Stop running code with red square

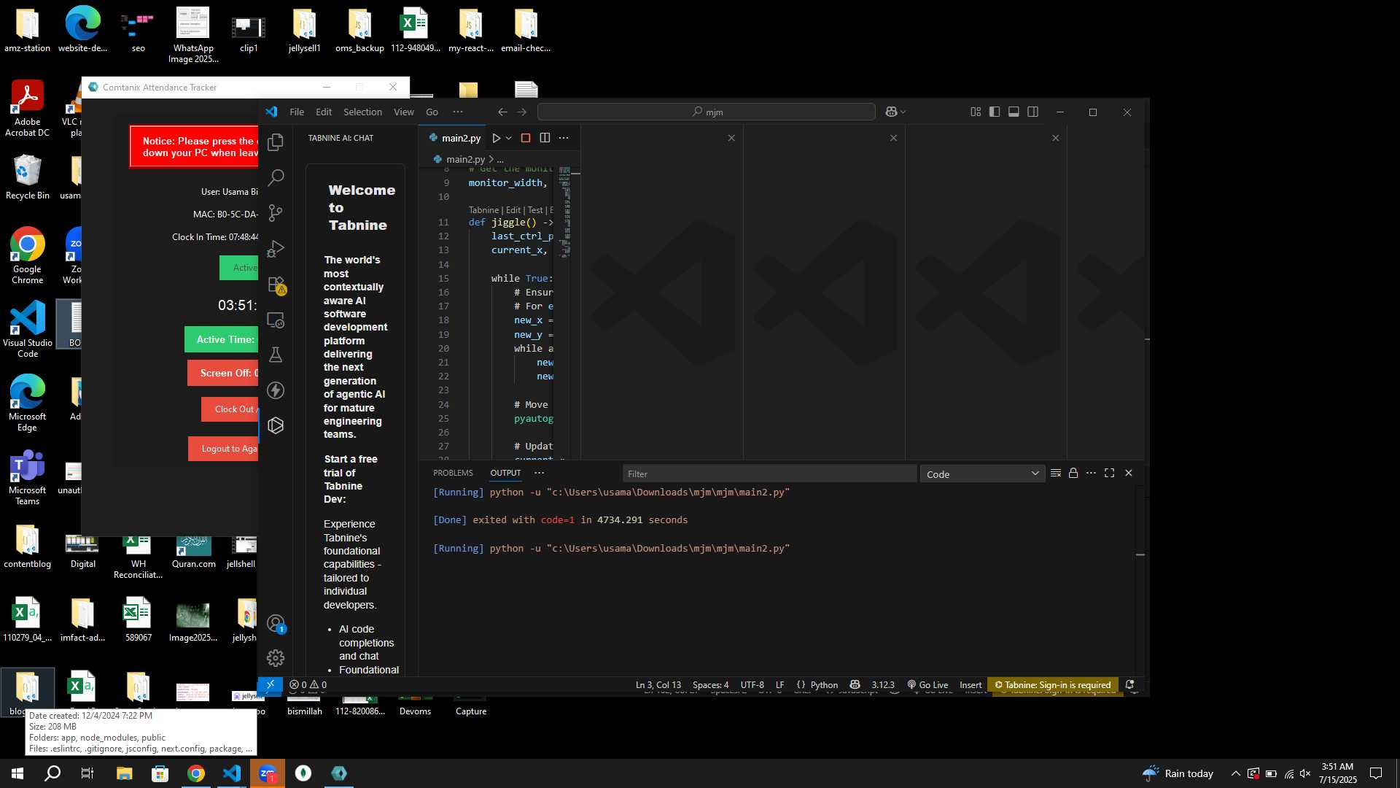pyautogui.click(x=526, y=138)
